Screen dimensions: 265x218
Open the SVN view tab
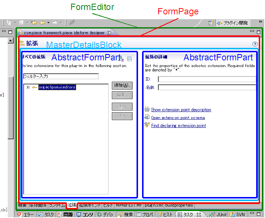[x=237, y=215]
